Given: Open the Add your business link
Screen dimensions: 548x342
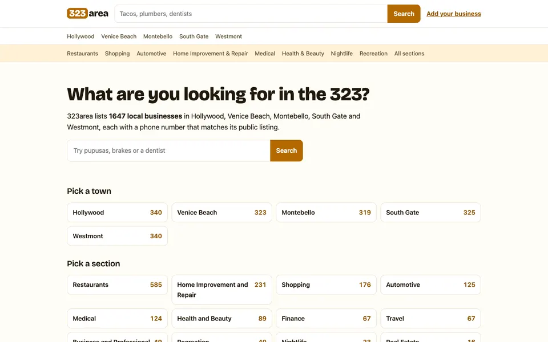Looking at the screenshot, I should click(454, 14).
